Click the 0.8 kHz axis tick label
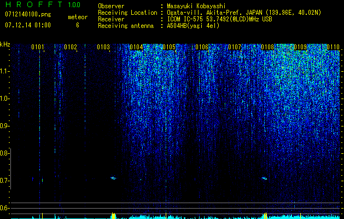This screenshot has width=344, height=219. pos(4,153)
